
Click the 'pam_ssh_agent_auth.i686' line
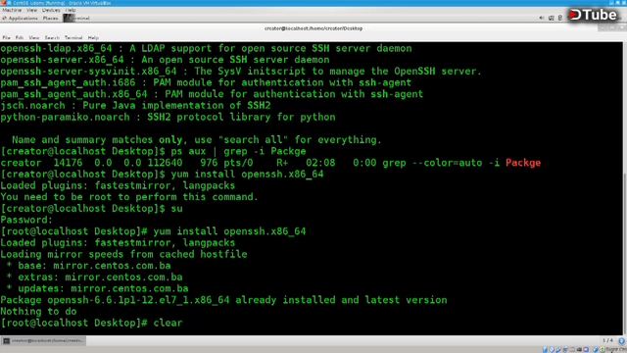pos(206,82)
